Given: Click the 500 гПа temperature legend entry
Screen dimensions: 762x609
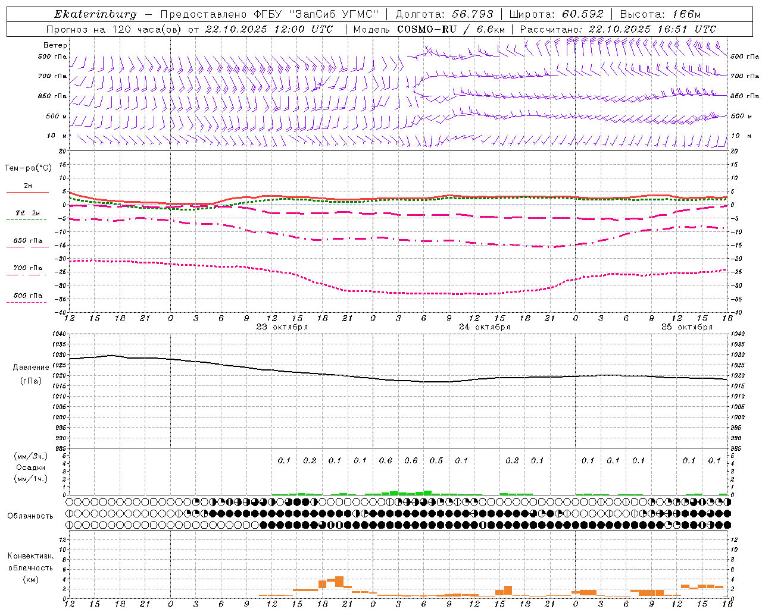Looking at the screenshot, I should (x=28, y=296).
